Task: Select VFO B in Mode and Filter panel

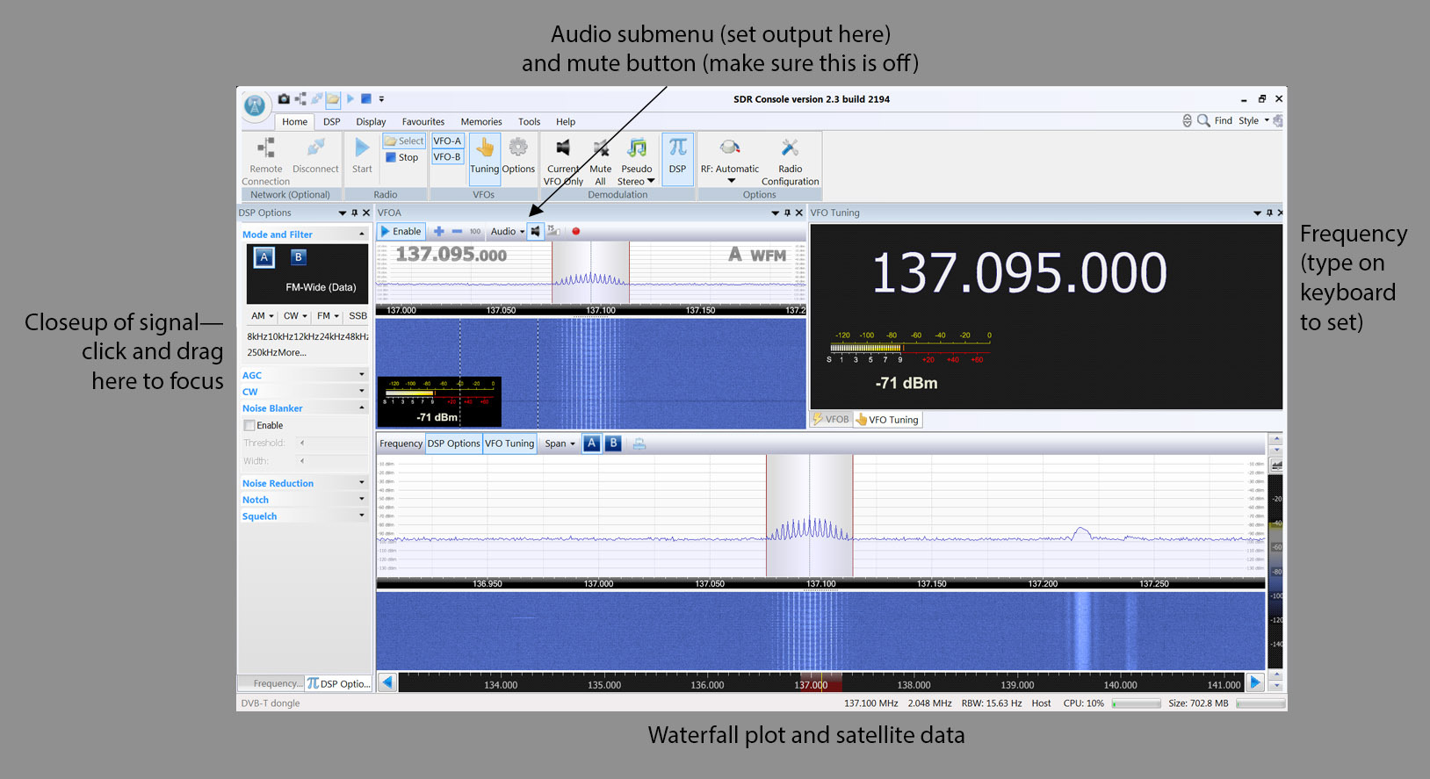Action: tap(299, 257)
